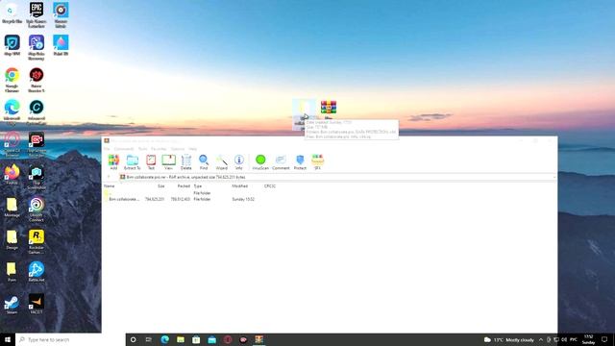Click the Protect shield icon

point(300,162)
